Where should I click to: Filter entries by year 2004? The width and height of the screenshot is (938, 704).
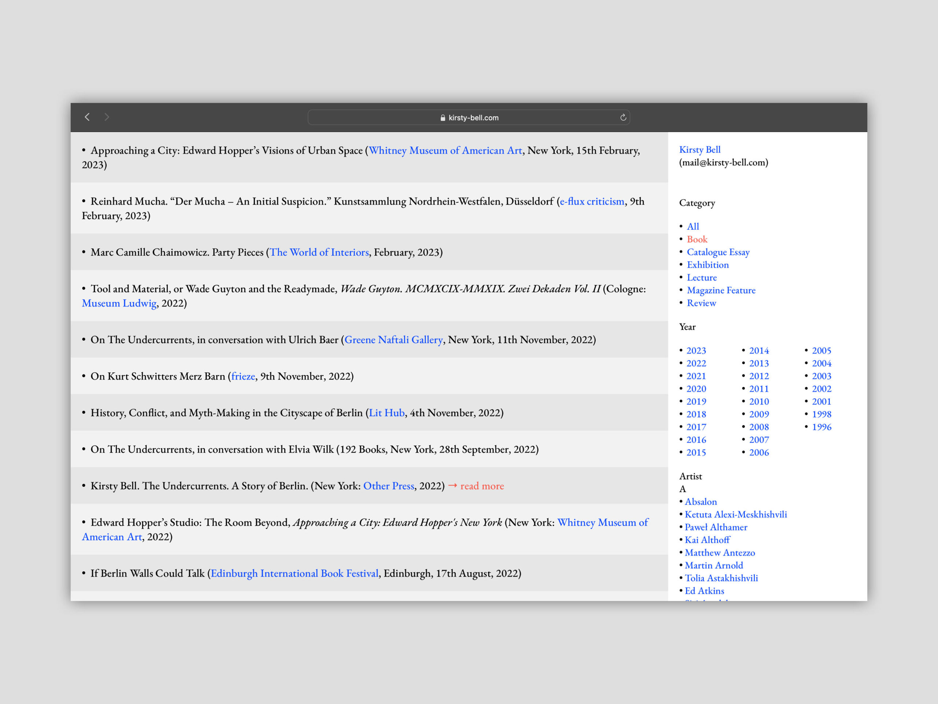[x=822, y=363]
